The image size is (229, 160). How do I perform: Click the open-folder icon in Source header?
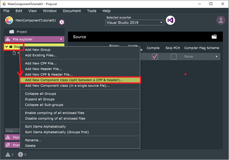click(x=214, y=37)
